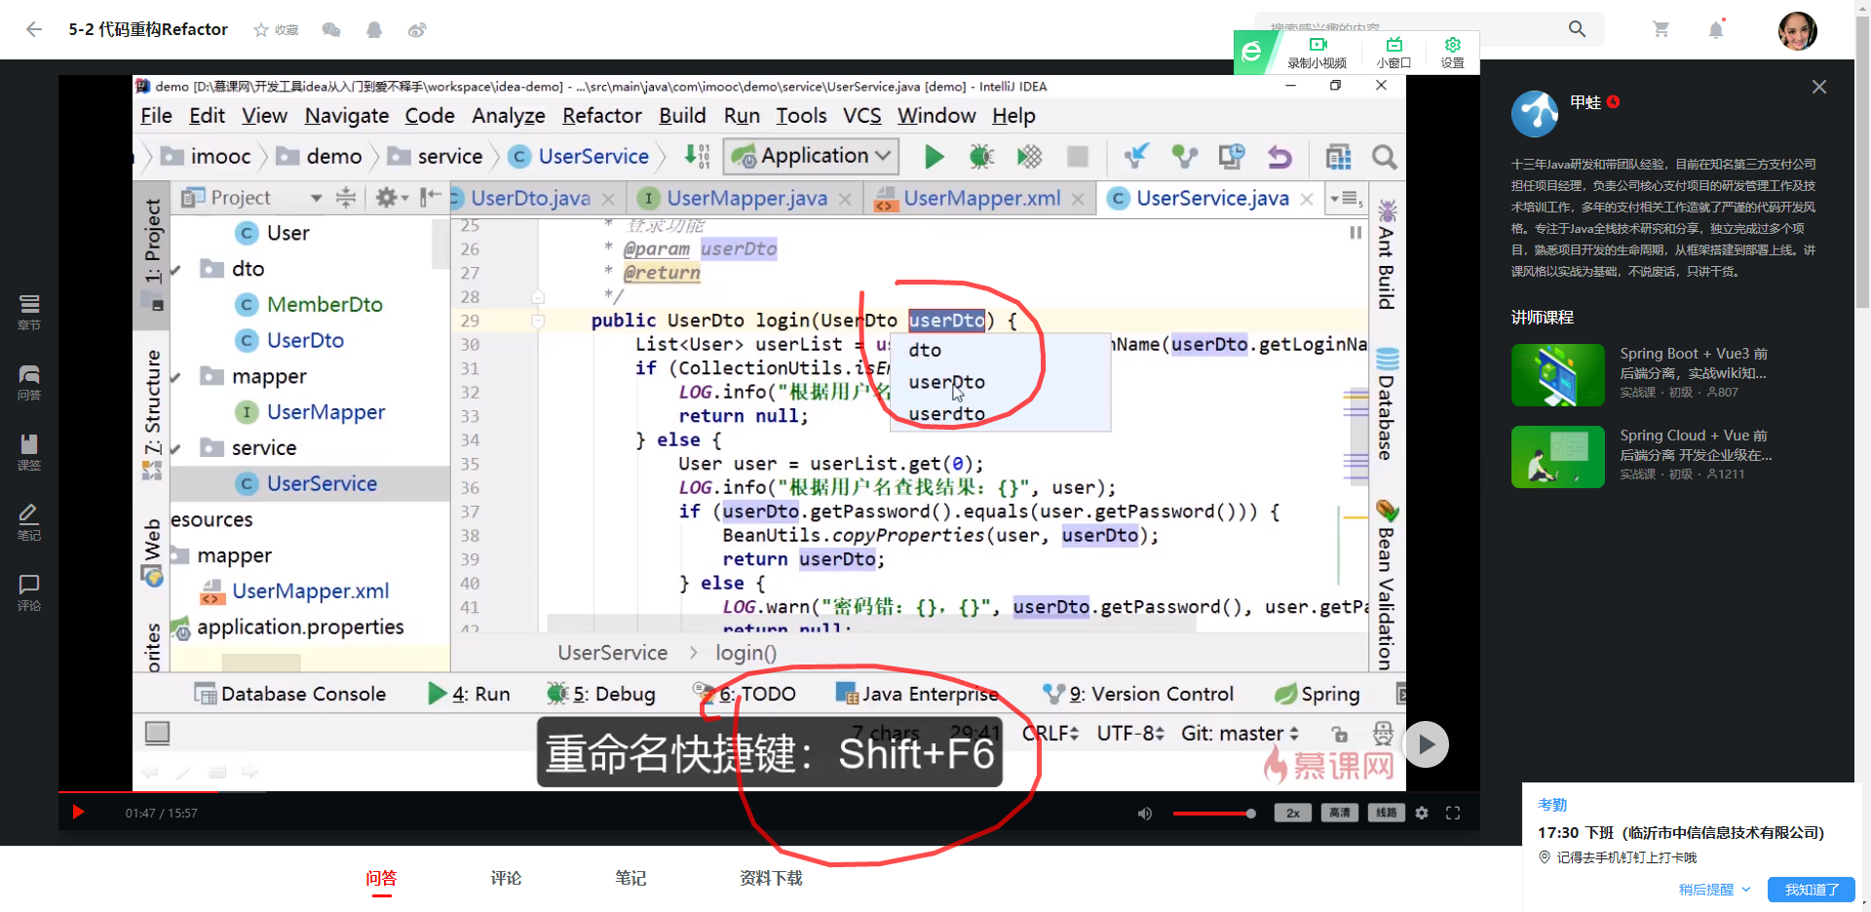Open the small window mode button
The width and height of the screenshot is (1871, 912).
1394,53
